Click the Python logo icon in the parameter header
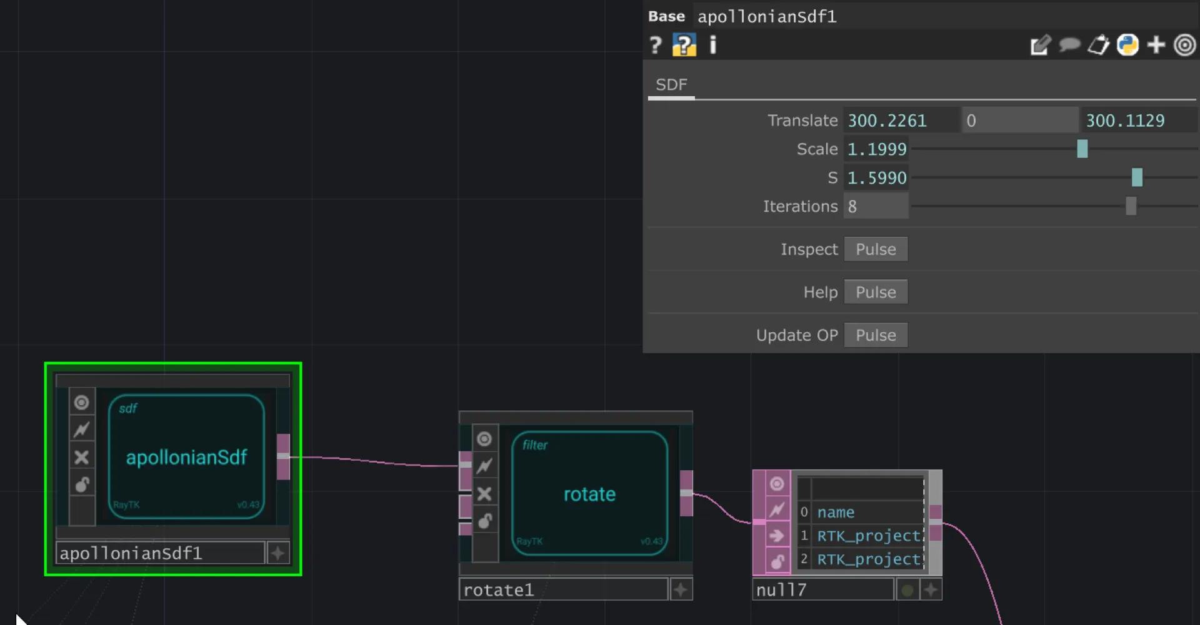Viewport: 1200px width, 625px height. tap(1127, 45)
